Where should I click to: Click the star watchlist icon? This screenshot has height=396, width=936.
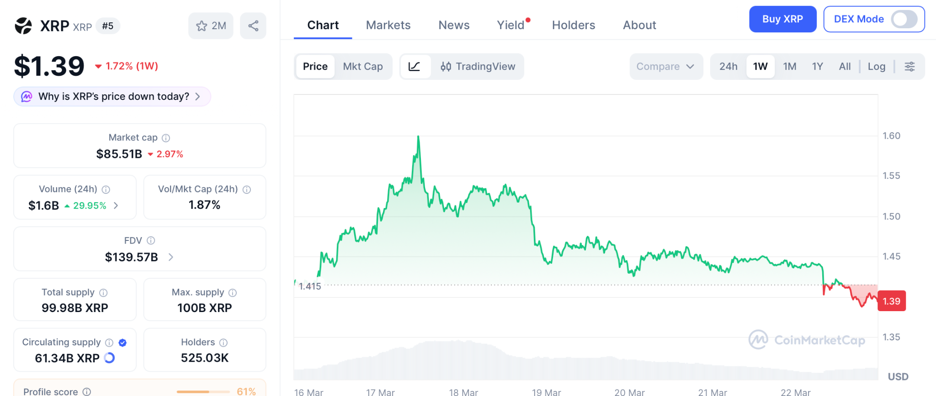tap(202, 26)
